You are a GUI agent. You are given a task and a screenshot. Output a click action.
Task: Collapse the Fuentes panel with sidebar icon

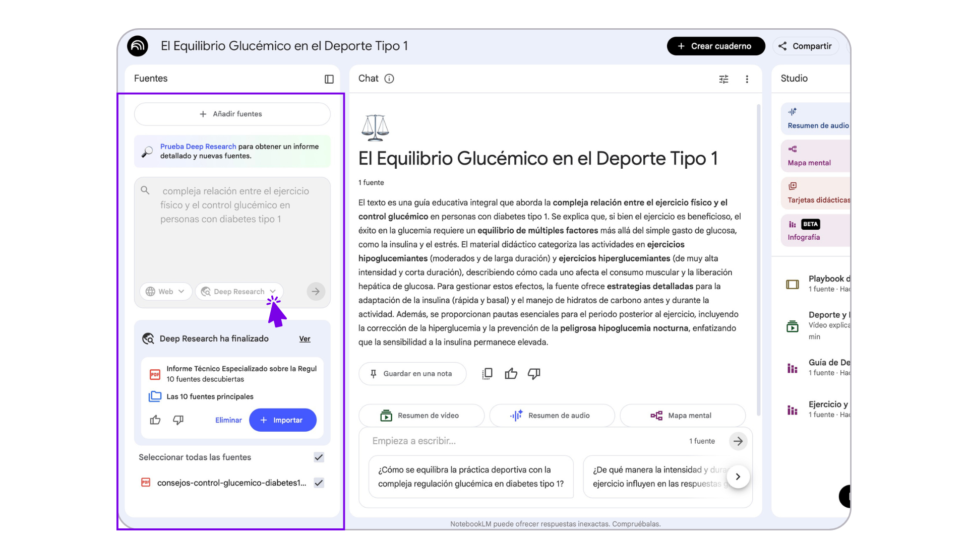[x=329, y=79]
